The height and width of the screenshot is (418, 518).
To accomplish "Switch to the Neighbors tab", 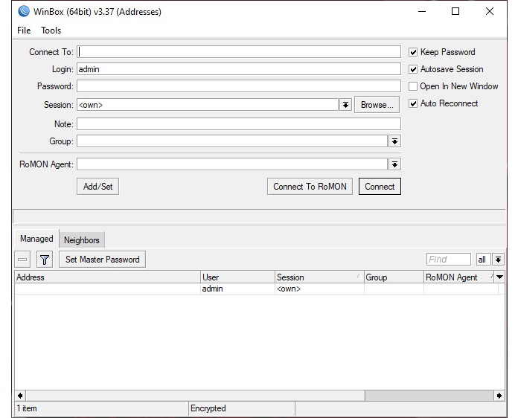I will 82,240.
